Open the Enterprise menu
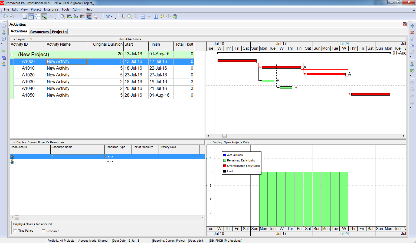416x243 pixels. point(51,9)
